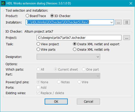This screenshot has width=135, height=112.
Task: Select the One part option
Action: point(91,69)
